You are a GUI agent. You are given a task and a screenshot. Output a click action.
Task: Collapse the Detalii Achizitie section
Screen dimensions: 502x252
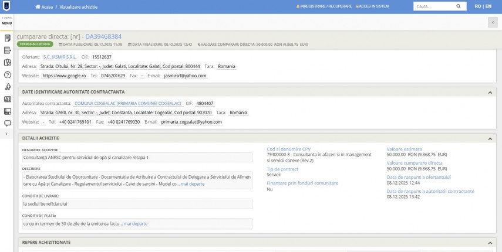tap(490, 138)
